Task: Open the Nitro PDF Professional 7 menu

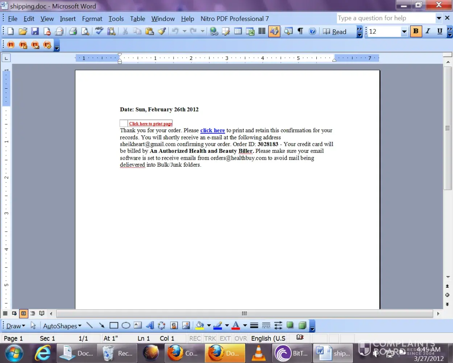Action: coord(234,19)
